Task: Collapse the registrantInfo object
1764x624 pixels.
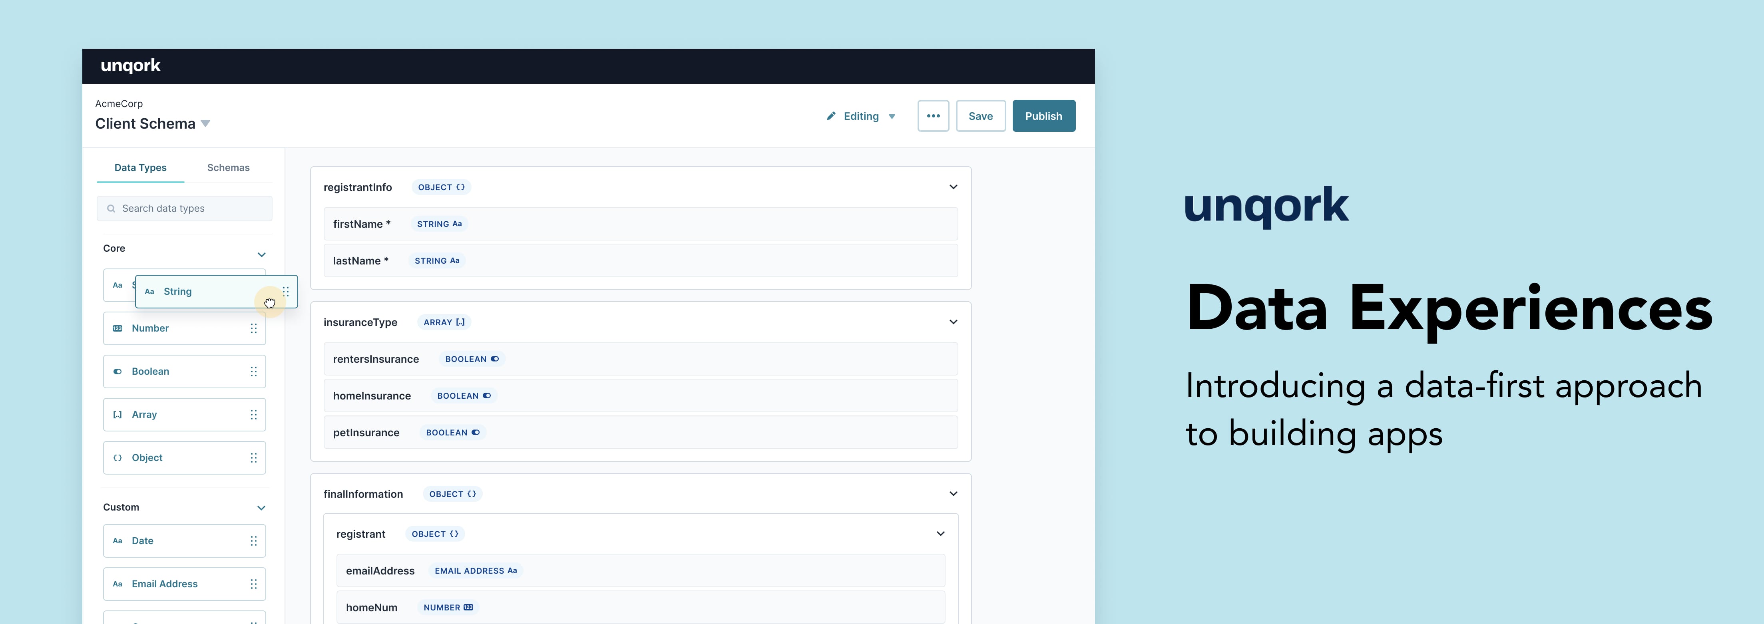Action: (x=952, y=187)
